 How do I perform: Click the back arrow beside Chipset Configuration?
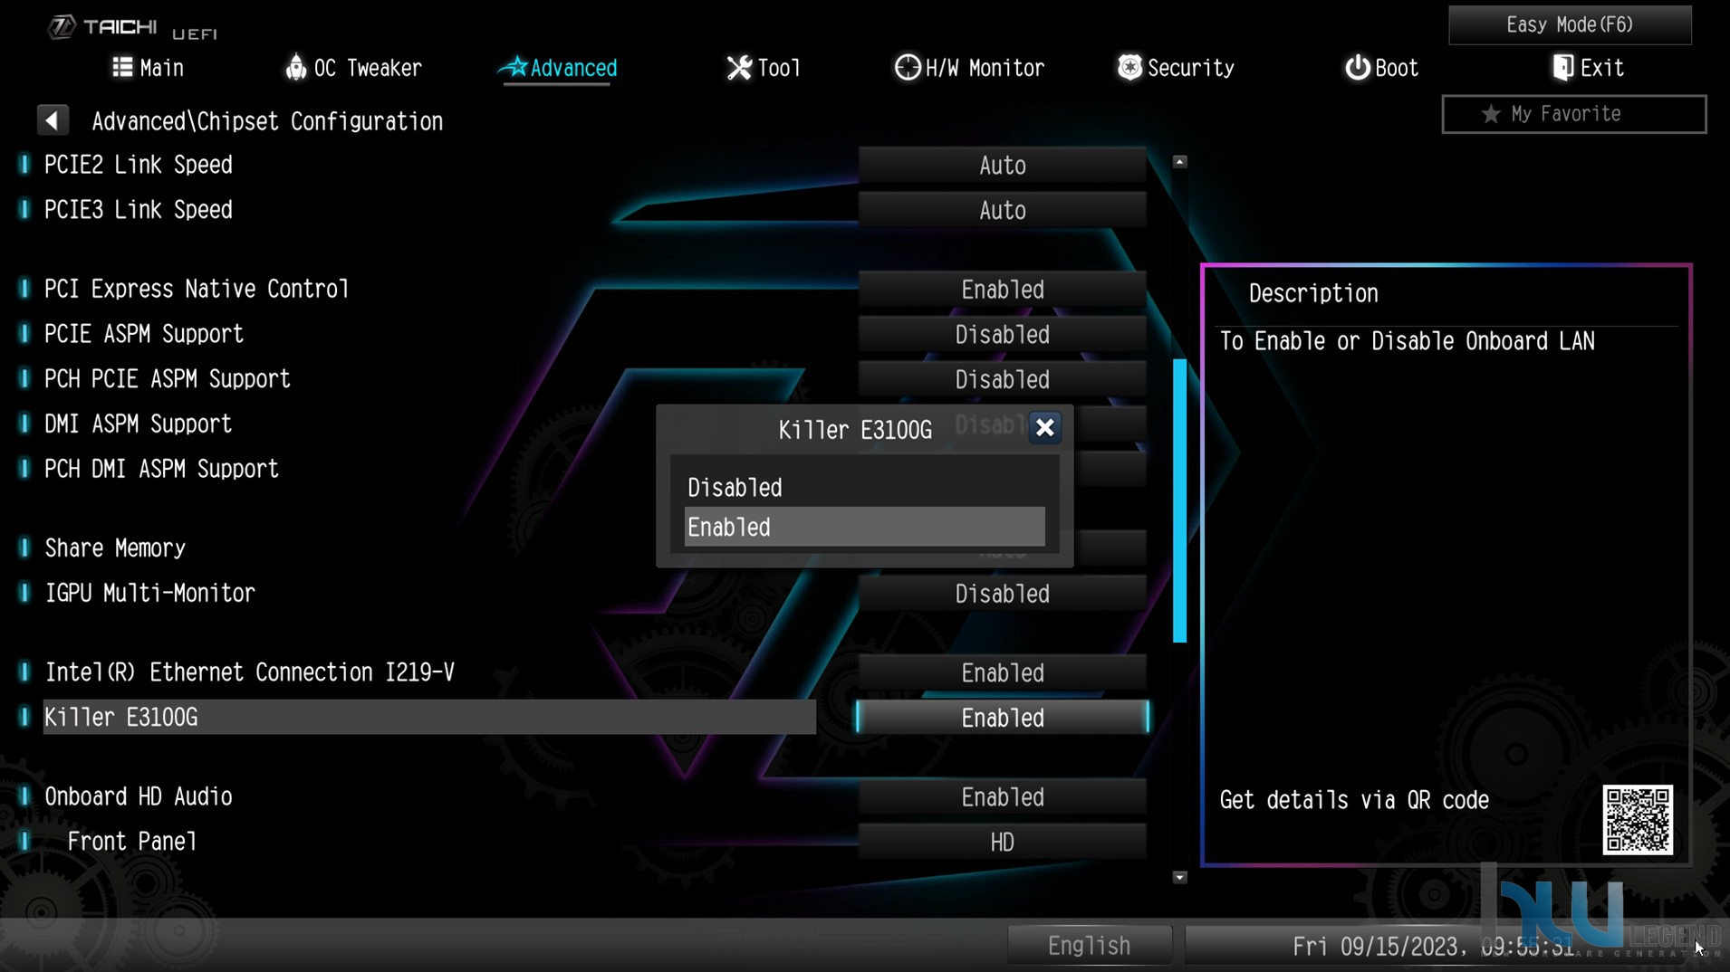tap(53, 120)
